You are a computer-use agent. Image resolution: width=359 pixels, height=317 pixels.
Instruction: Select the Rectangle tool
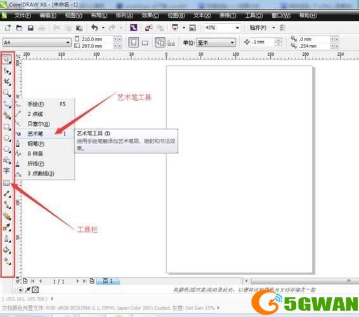click(7, 127)
